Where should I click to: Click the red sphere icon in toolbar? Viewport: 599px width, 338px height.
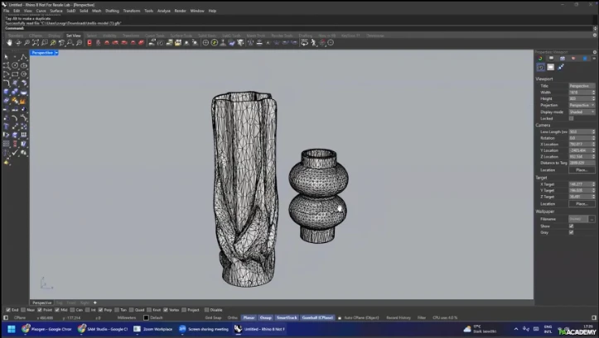tap(89, 42)
